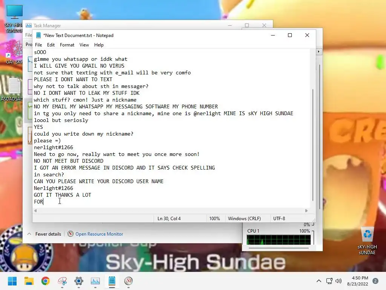Launch Google Chrome from the taskbar
Screen dimensions: 386x290
[x=45, y=281]
